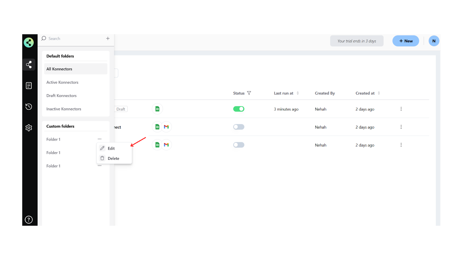
Task: Click the Google Sheets icon in the "nect" row
Action: pyautogui.click(x=157, y=127)
